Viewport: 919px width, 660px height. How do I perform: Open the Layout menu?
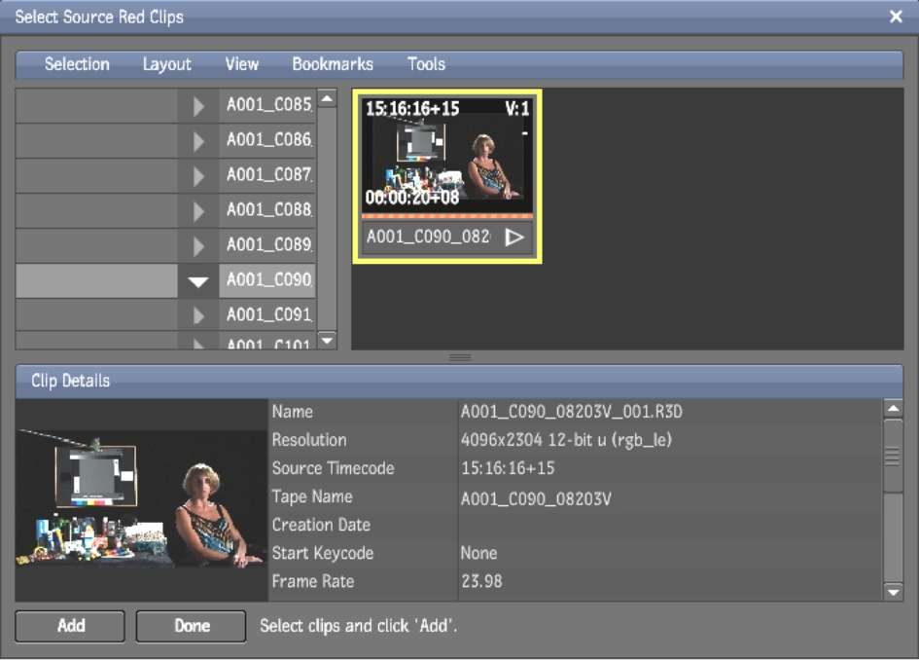pyautogui.click(x=166, y=64)
